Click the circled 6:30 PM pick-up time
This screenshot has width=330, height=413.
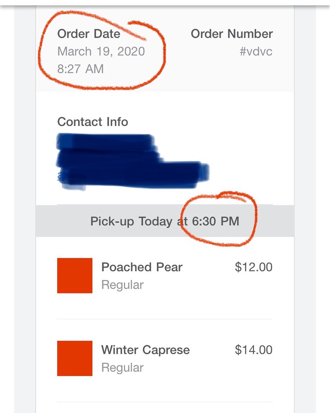click(x=216, y=221)
